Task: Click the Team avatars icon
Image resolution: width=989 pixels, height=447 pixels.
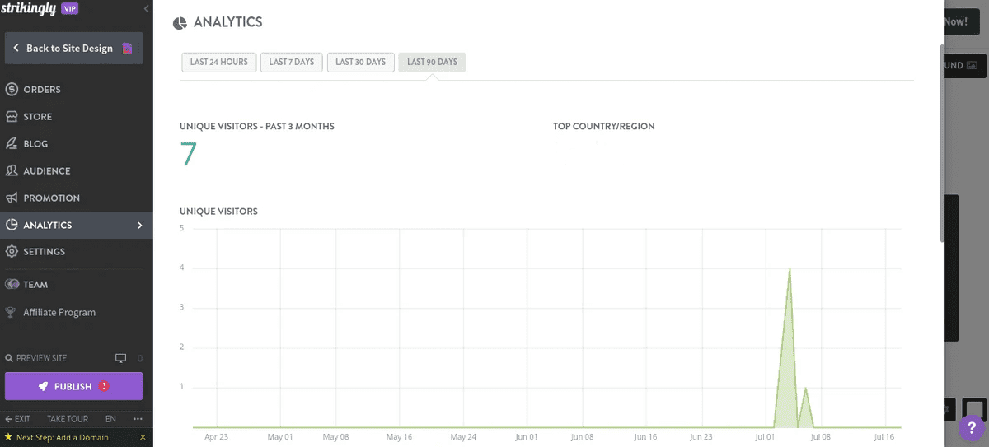Action: coord(12,284)
